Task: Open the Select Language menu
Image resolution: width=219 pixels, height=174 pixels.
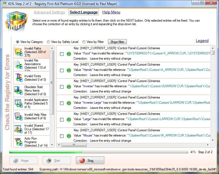Action: (x=83, y=12)
